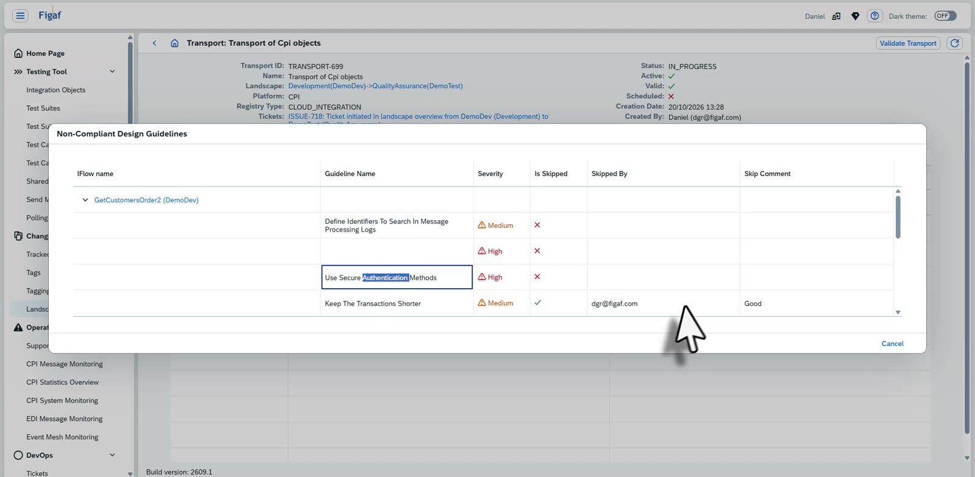Toggle the Dark theme switch
The height and width of the screenshot is (477, 975).
point(945,16)
